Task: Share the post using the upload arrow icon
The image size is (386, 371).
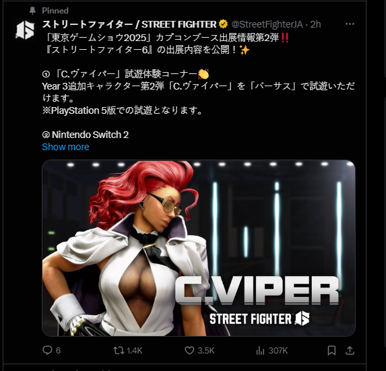Action: coord(350,350)
